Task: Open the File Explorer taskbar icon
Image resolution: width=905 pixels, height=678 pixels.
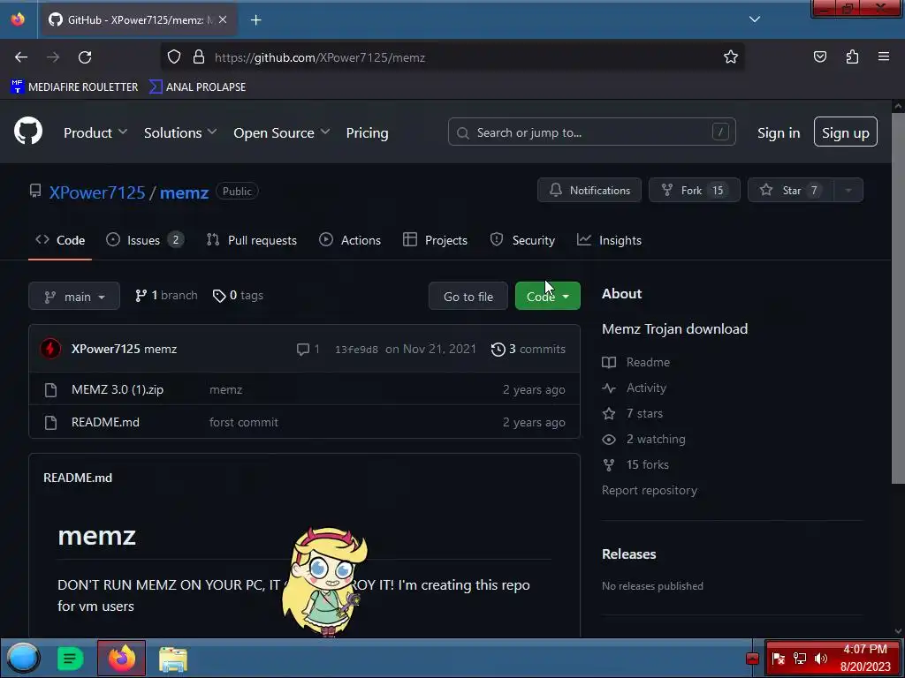Action: click(173, 659)
